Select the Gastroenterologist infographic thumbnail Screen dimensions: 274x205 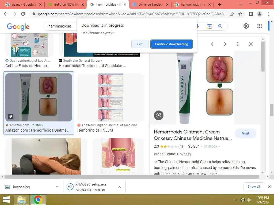pos(29,45)
